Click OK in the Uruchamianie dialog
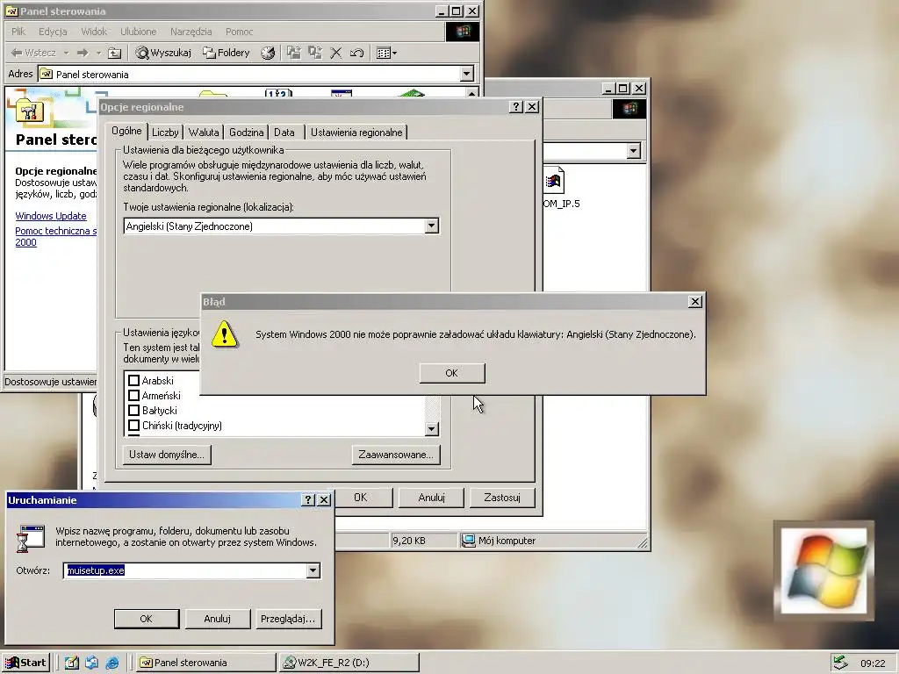Image resolution: width=899 pixels, height=674 pixels. pos(147,619)
